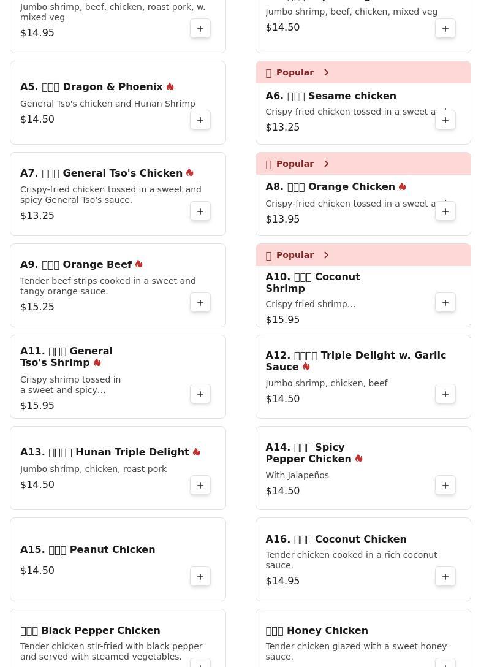
Task: Add A8 Orange Chicken to cart
Action: click(445, 212)
